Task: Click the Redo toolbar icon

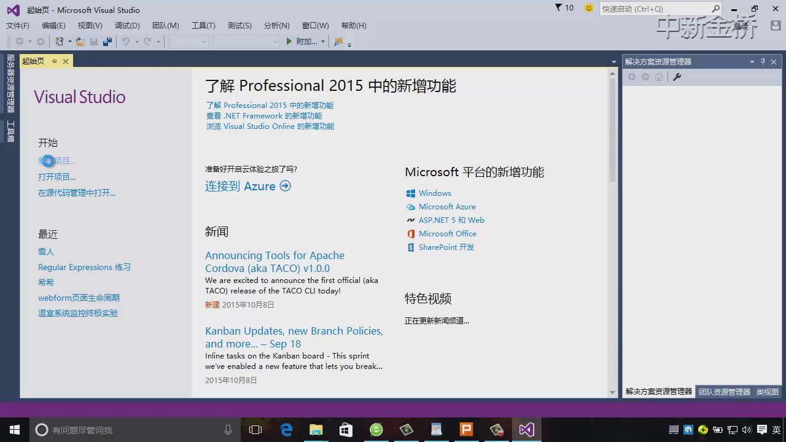Action: tap(147, 41)
